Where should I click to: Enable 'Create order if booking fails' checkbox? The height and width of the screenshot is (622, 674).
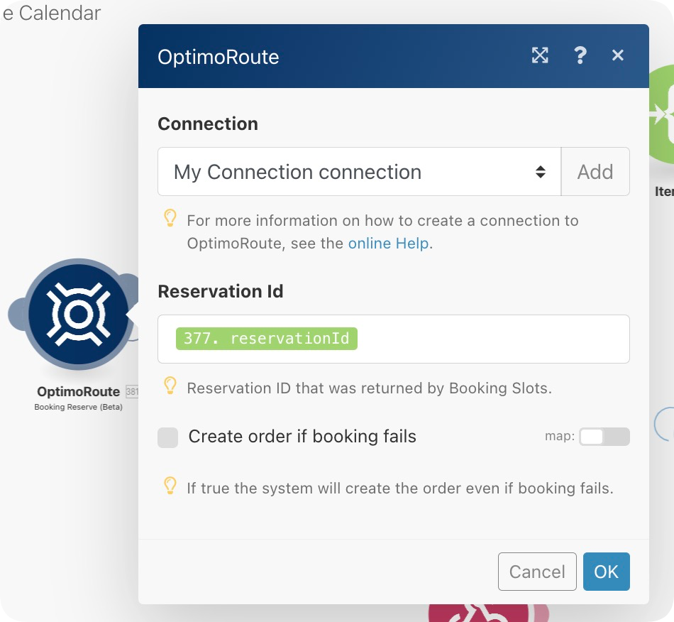[x=168, y=437]
